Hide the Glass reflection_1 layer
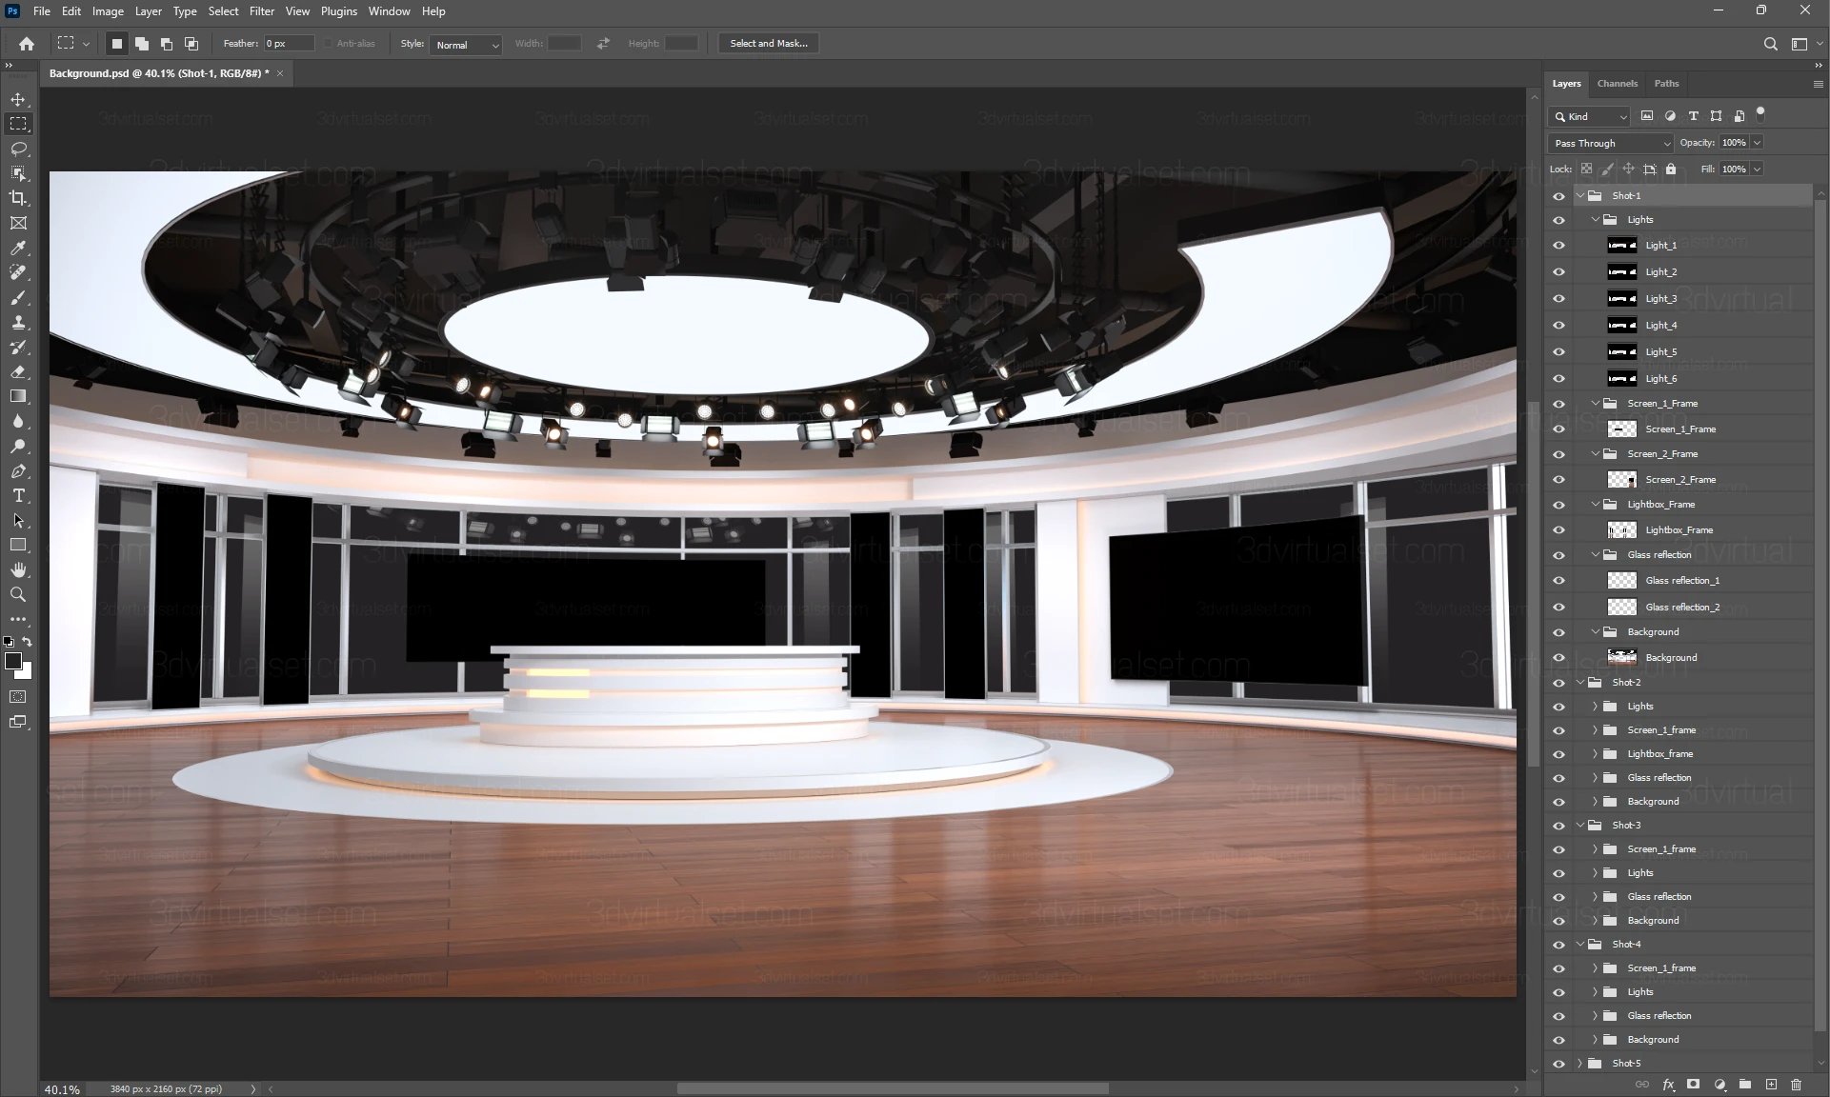1830x1097 pixels. click(x=1559, y=580)
